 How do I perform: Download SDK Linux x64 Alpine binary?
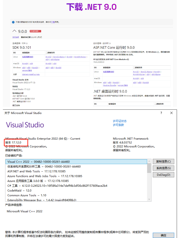(x=55, y=59)
